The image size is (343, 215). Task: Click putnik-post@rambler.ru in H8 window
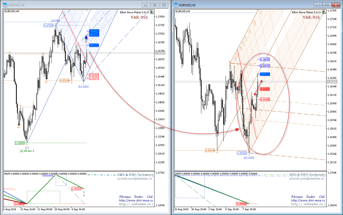(135, 178)
